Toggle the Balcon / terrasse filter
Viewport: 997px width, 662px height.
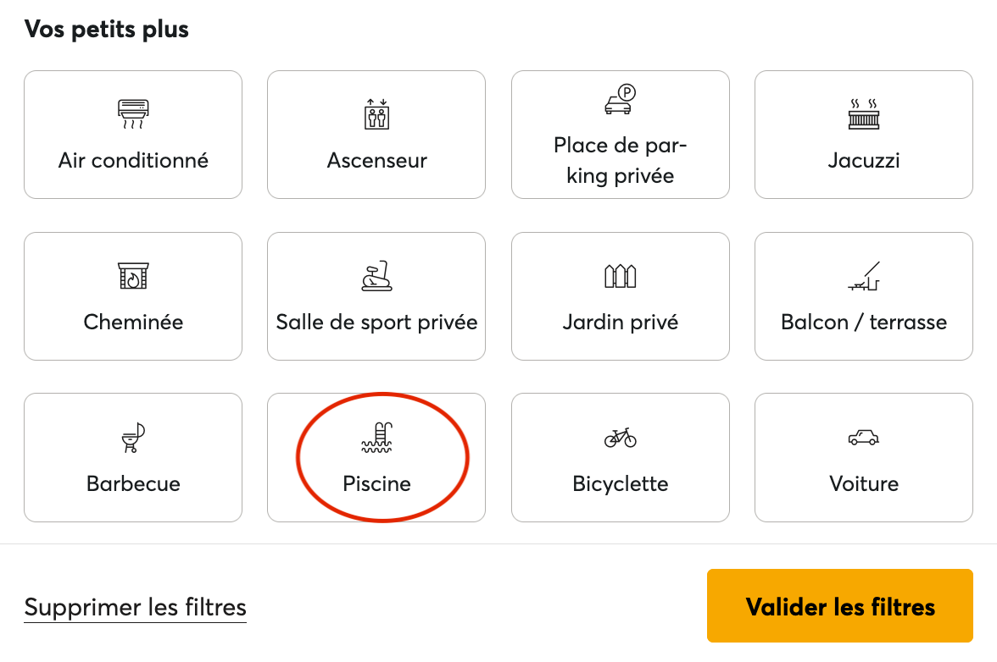pos(864,322)
